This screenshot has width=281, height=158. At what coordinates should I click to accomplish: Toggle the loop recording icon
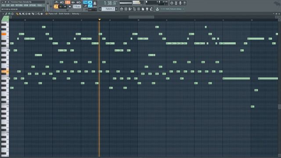point(79,2)
